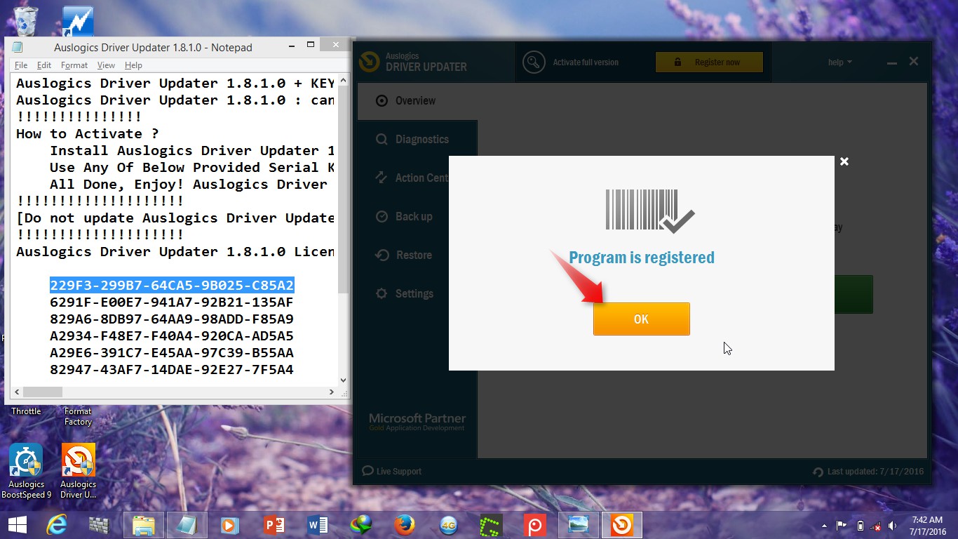Open the red P application taskbar icon

point(535,525)
